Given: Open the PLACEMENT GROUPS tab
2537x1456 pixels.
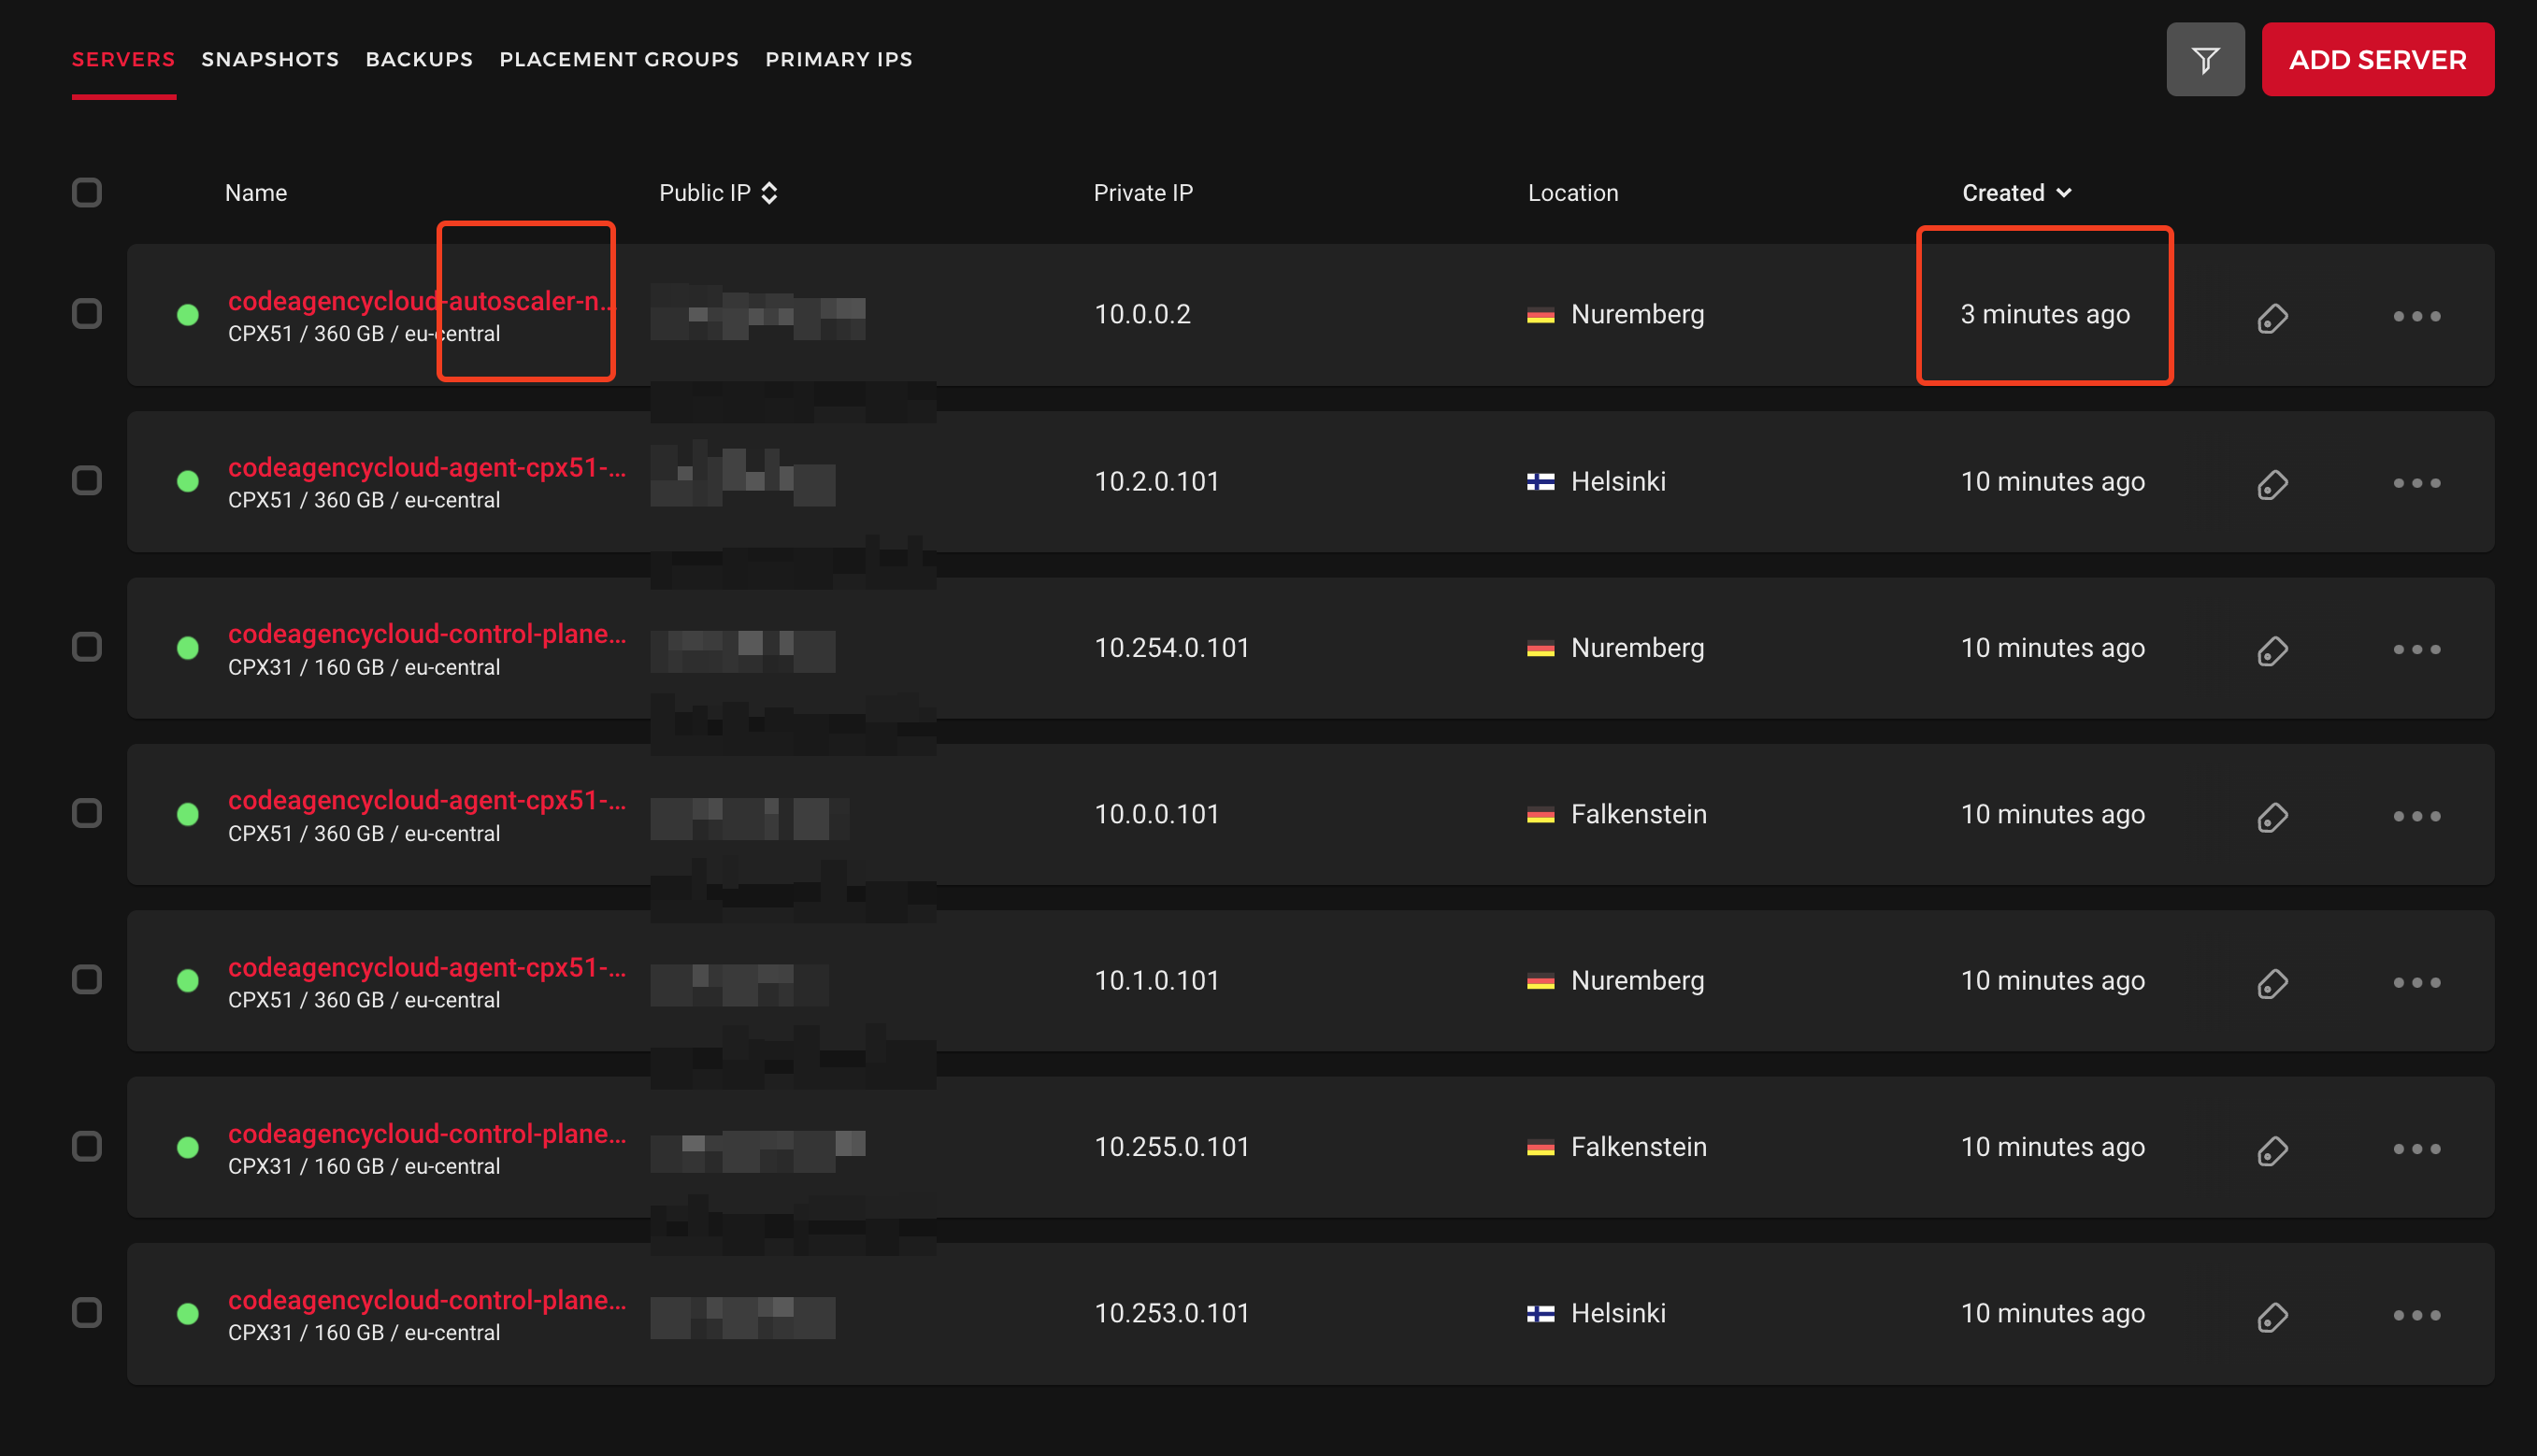Looking at the screenshot, I should coord(618,59).
